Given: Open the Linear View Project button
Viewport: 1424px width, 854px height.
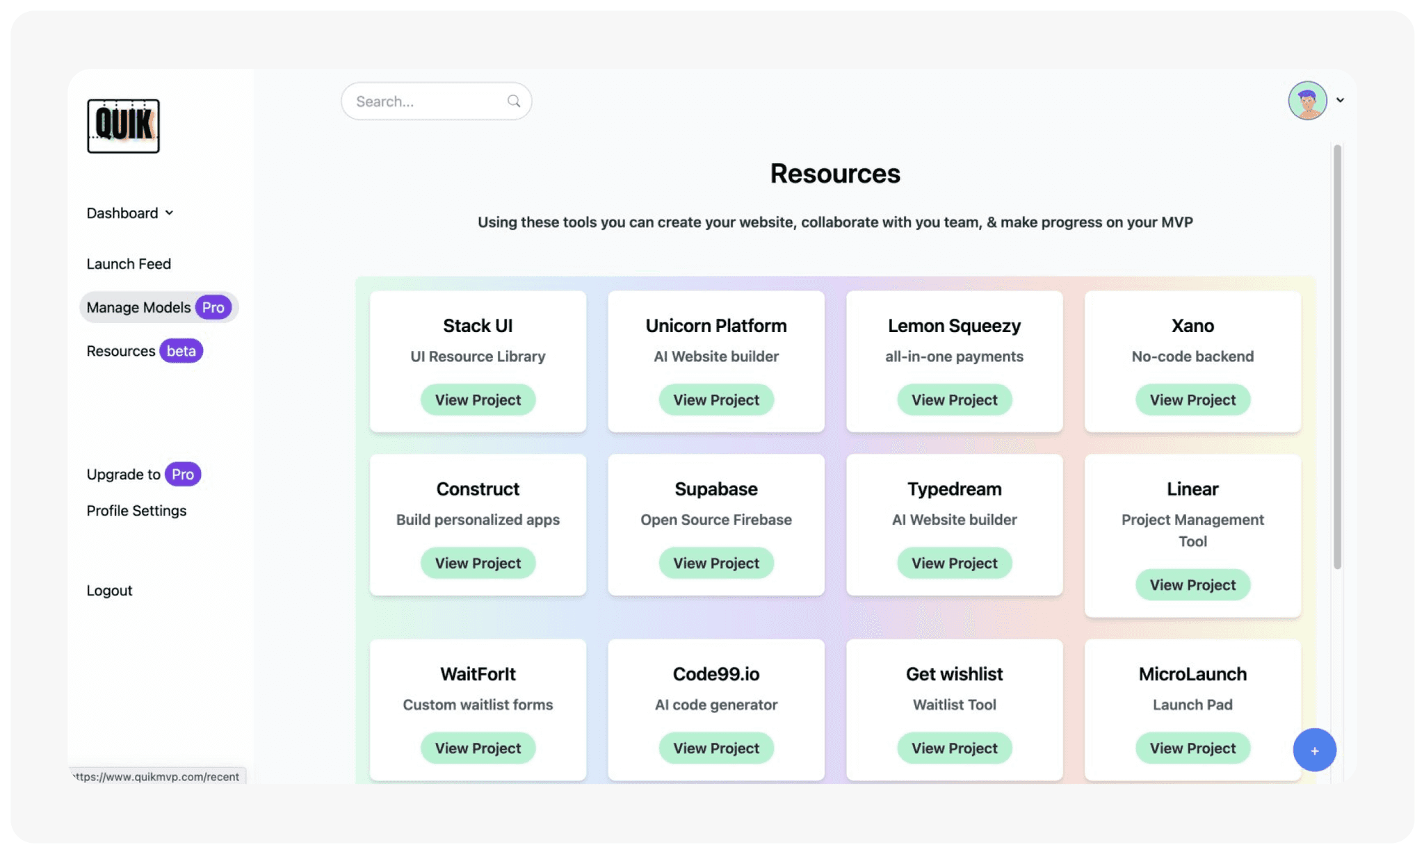Looking at the screenshot, I should coord(1192,585).
